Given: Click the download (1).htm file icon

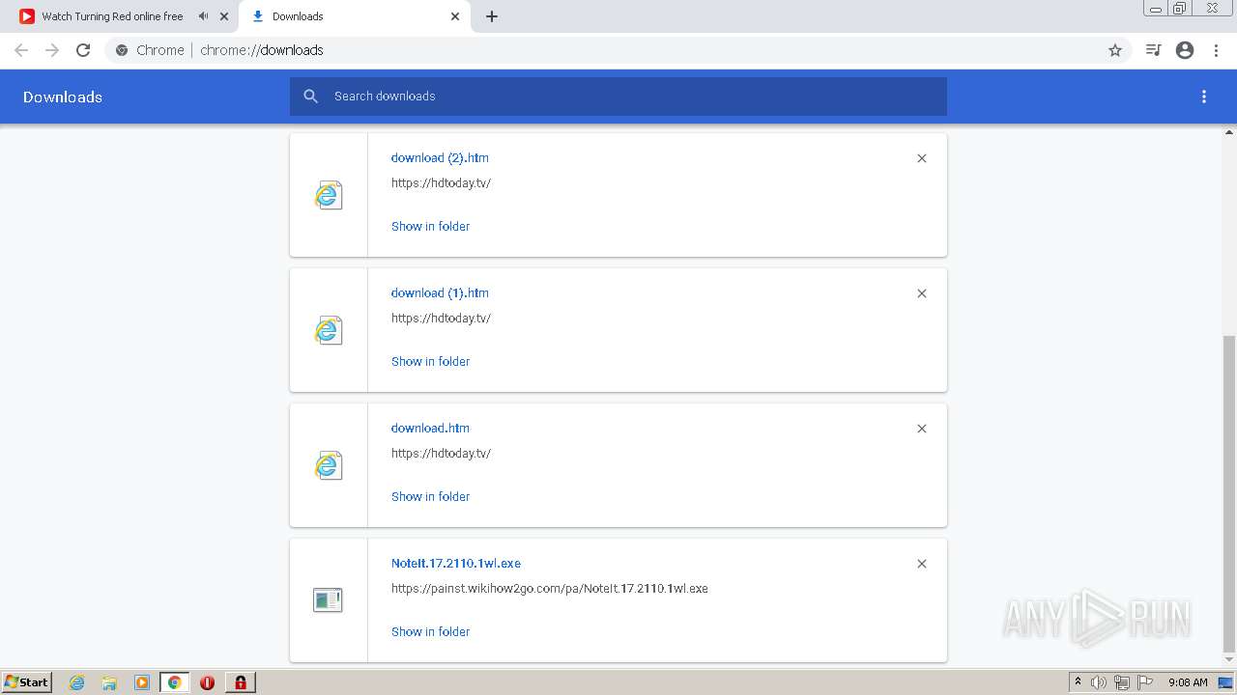Looking at the screenshot, I should click(x=329, y=330).
